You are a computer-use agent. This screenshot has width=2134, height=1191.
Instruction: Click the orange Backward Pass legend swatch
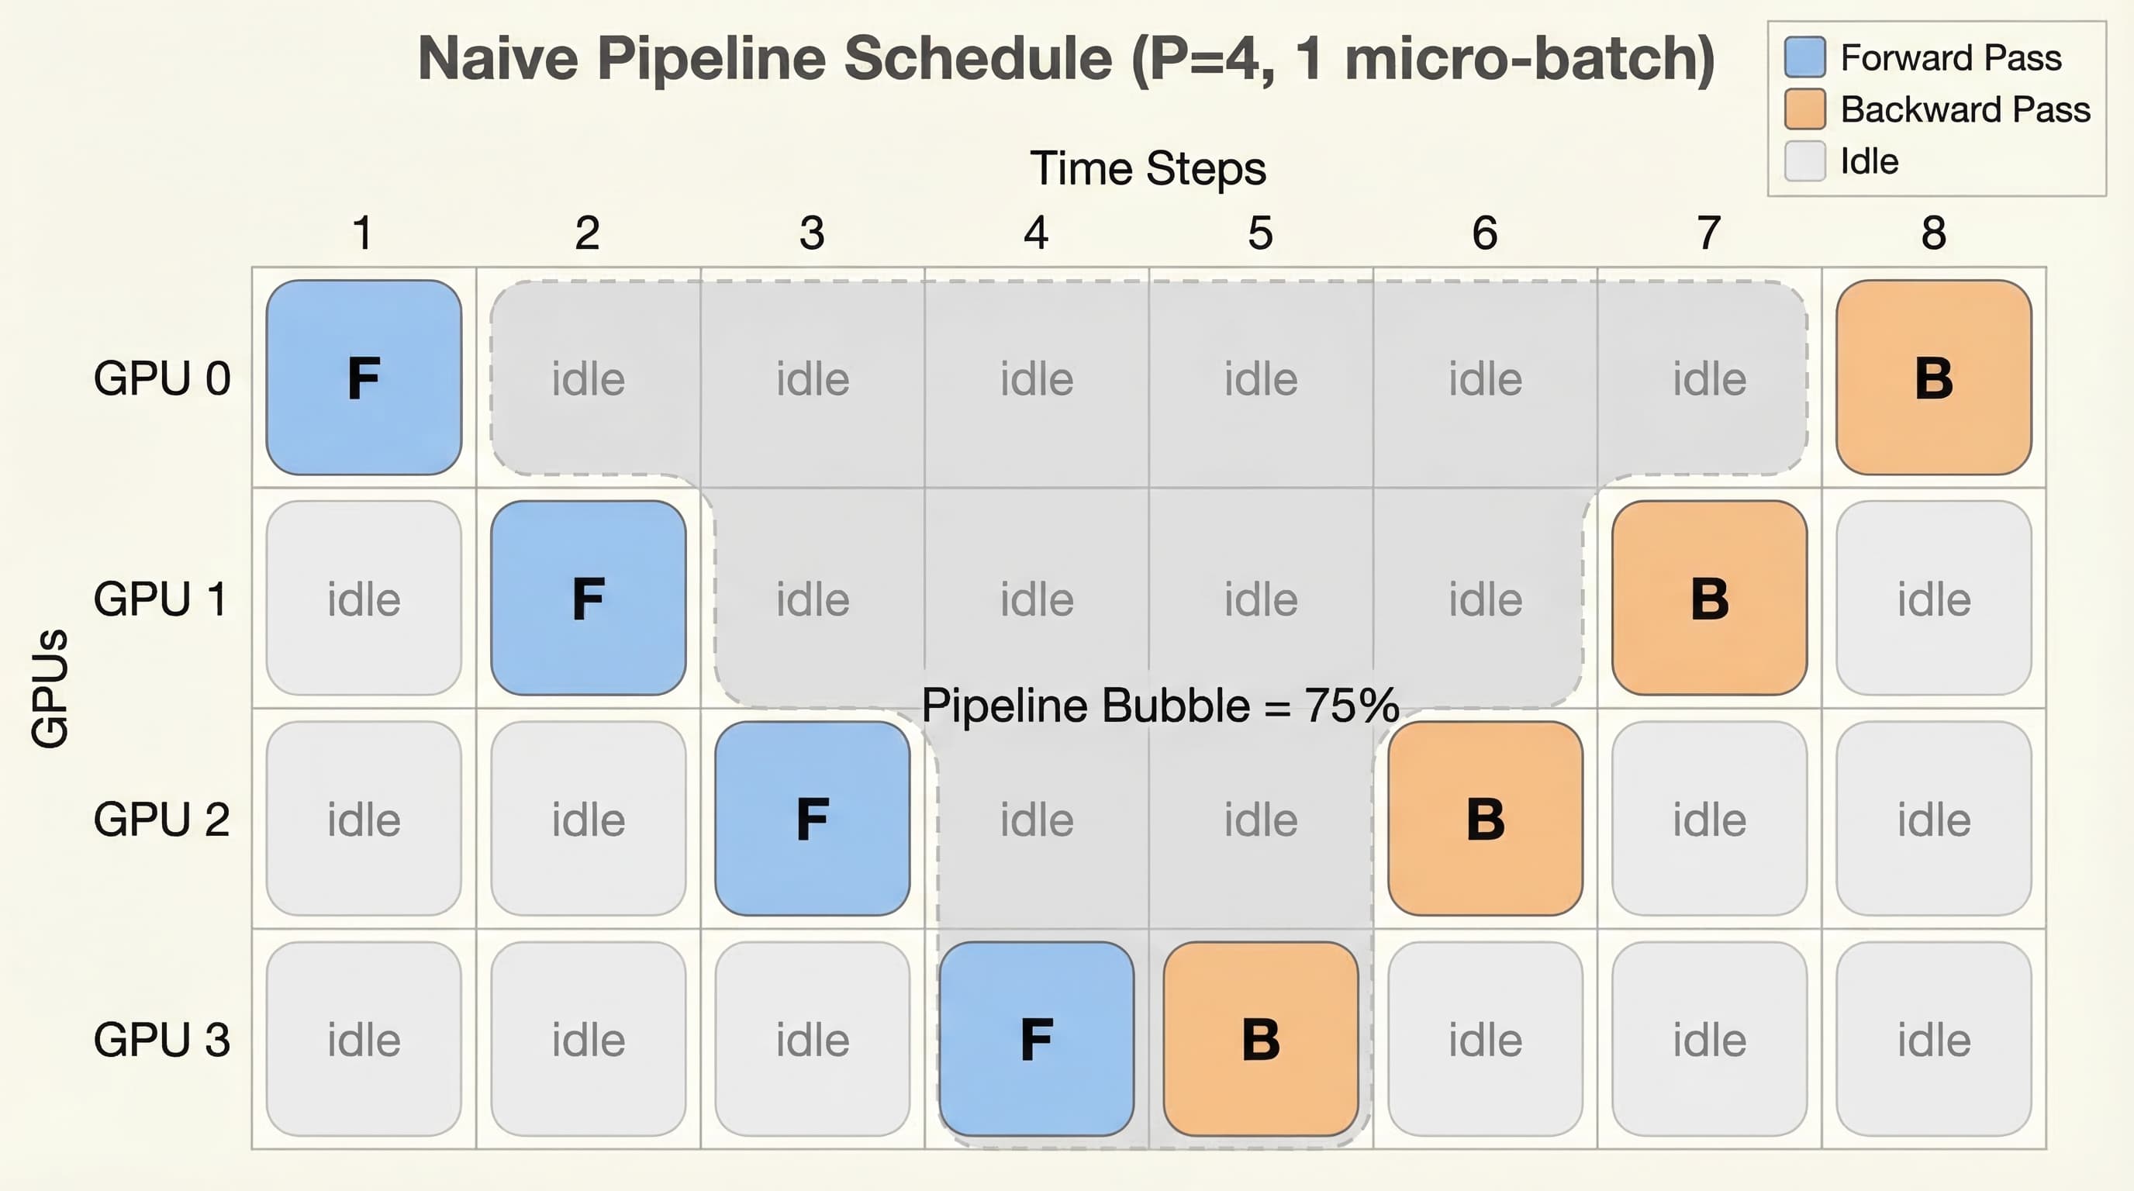tap(1805, 109)
